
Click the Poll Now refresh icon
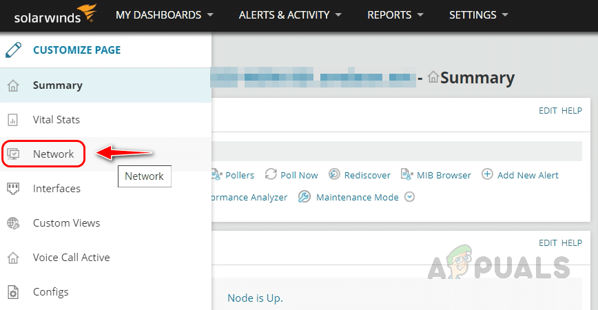[271, 174]
